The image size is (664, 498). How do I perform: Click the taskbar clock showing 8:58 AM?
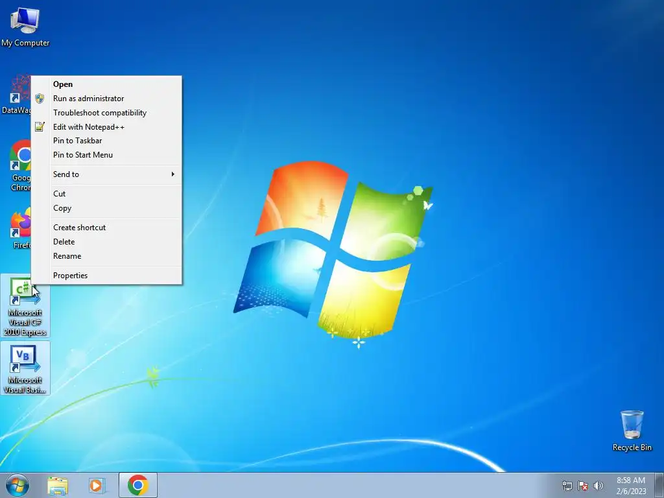[631, 486]
